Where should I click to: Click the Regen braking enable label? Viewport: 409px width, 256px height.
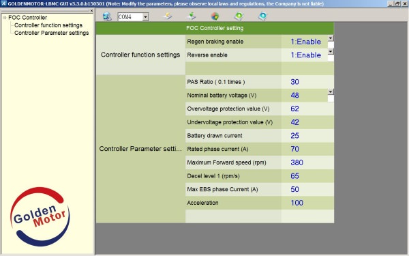coord(215,42)
